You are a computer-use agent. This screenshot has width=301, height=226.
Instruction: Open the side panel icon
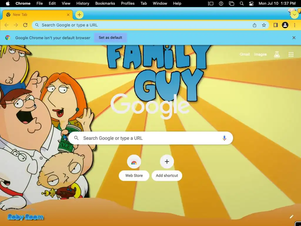(276, 25)
